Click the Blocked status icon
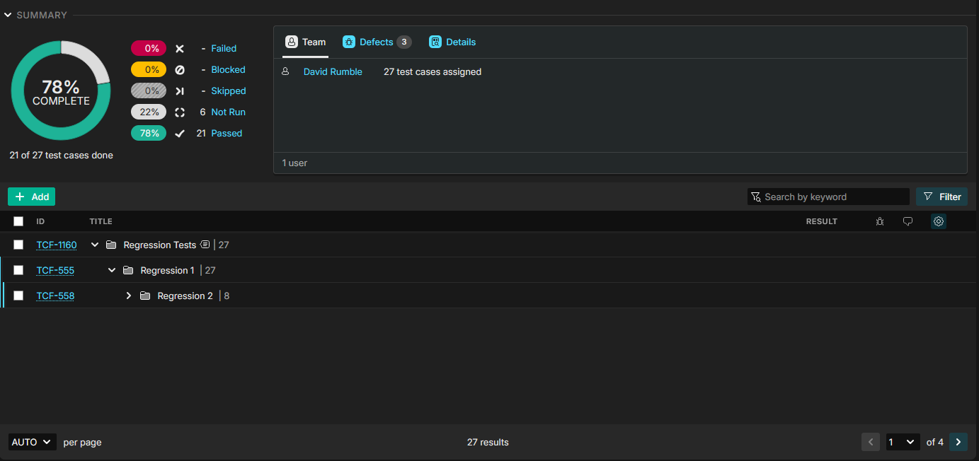This screenshot has height=461, width=979. 180,70
